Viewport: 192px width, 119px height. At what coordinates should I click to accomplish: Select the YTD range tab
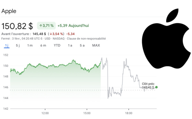pyautogui.click(x=57, y=45)
